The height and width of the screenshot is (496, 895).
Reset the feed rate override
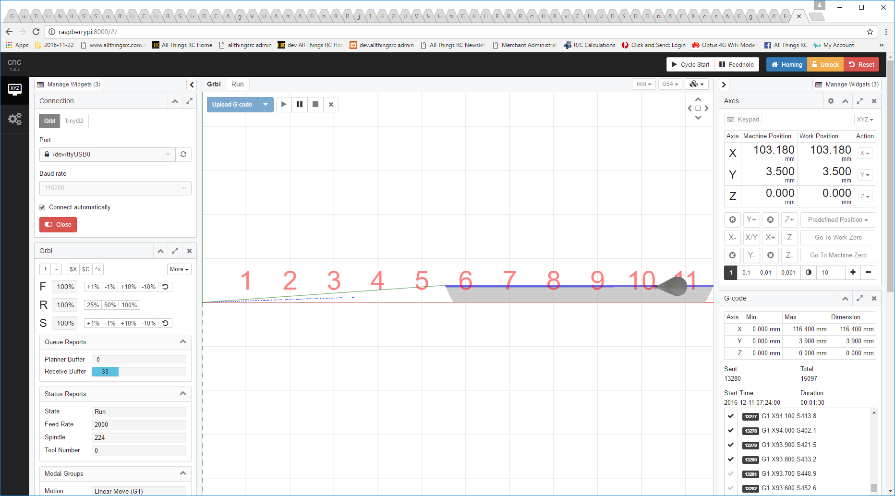point(165,287)
